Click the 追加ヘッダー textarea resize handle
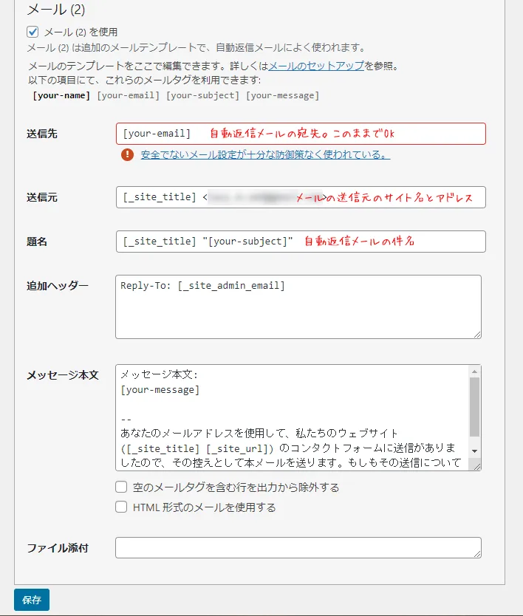Viewport: 523px width, 616px height. point(477,334)
